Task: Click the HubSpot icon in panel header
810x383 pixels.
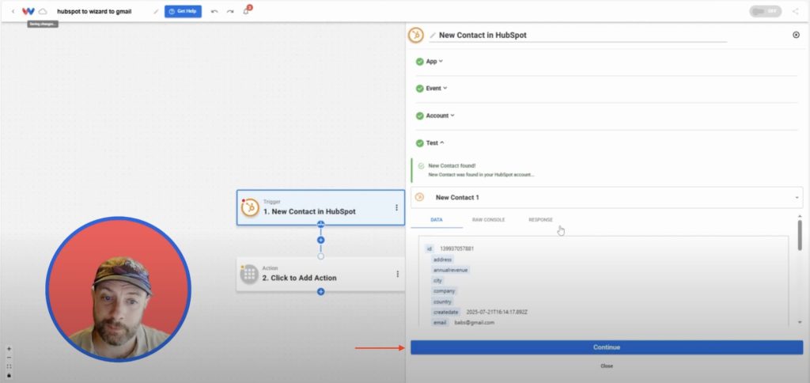Action: (x=415, y=35)
